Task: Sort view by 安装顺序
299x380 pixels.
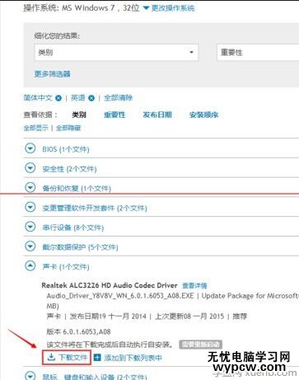Action: [x=203, y=115]
